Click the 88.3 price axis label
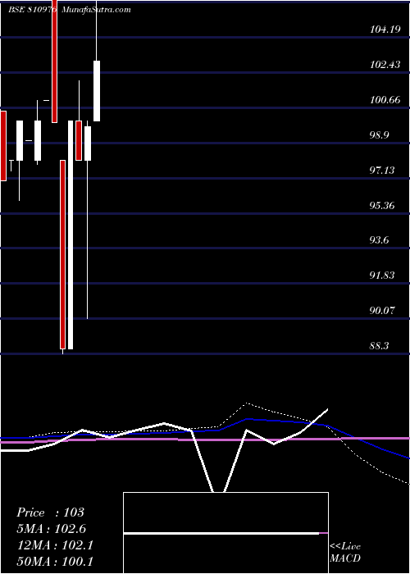 (379, 345)
